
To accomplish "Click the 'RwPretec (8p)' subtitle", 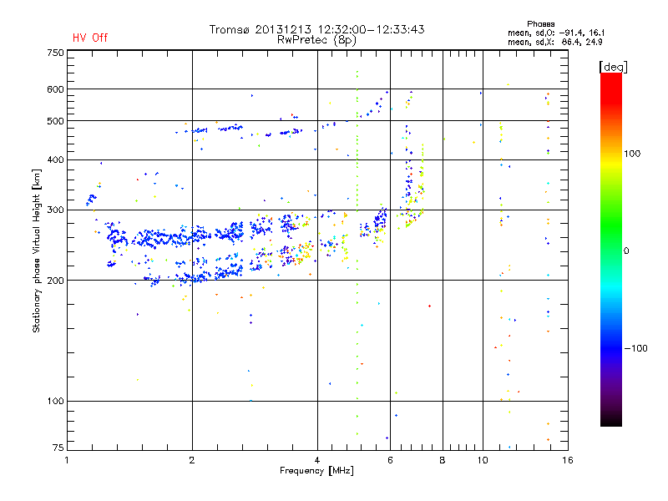I will click(x=316, y=40).
